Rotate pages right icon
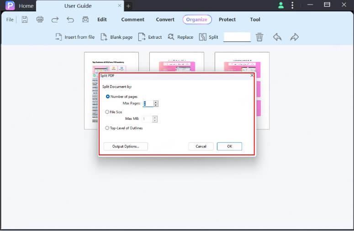 (295, 37)
